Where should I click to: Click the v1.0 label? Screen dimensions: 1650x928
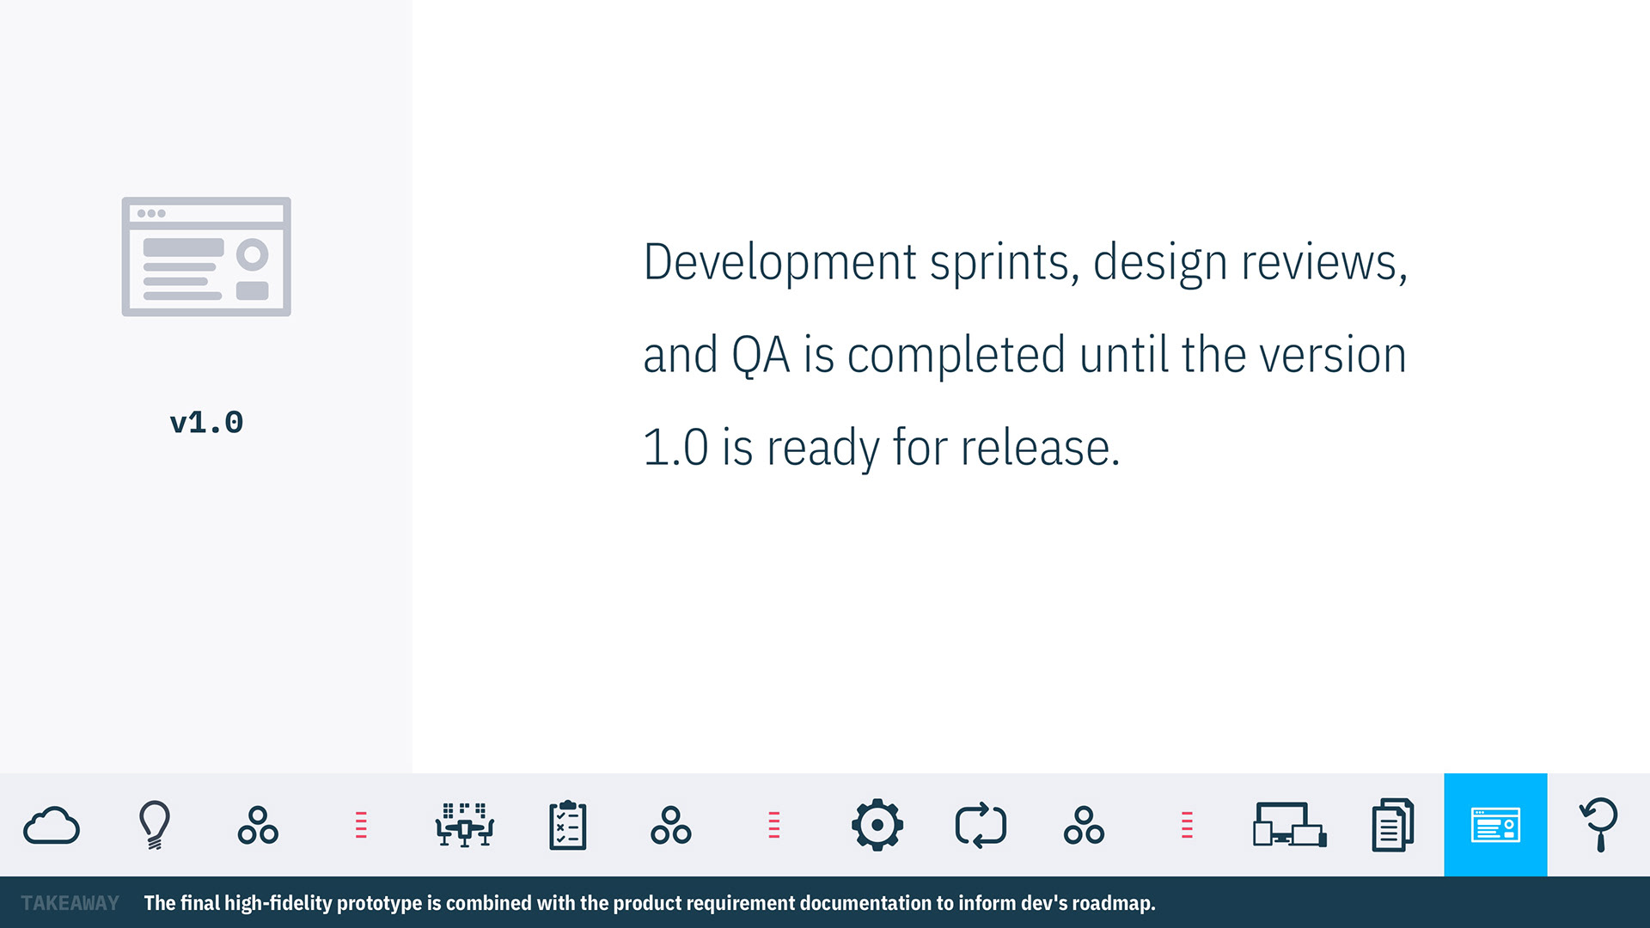pyautogui.click(x=206, y=423)
